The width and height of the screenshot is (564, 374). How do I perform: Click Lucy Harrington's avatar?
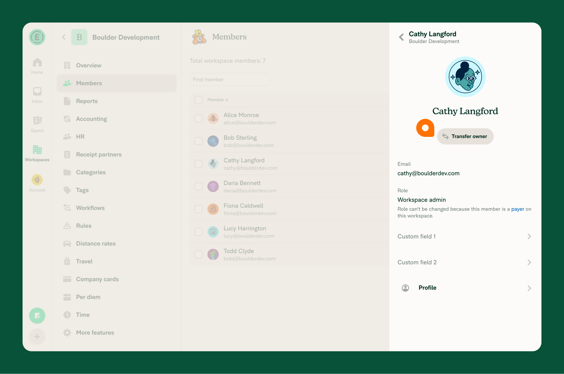213,232
